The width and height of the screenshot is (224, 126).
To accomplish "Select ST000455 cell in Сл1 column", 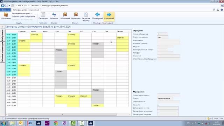I will pos(73,65).
